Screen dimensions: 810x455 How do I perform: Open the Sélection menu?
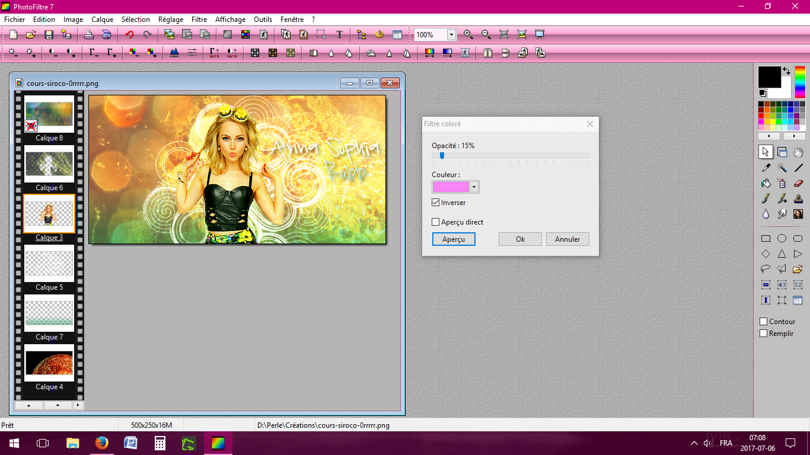click(136, 20)
